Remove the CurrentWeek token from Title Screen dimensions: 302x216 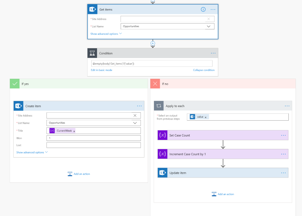tap(74, 131)
